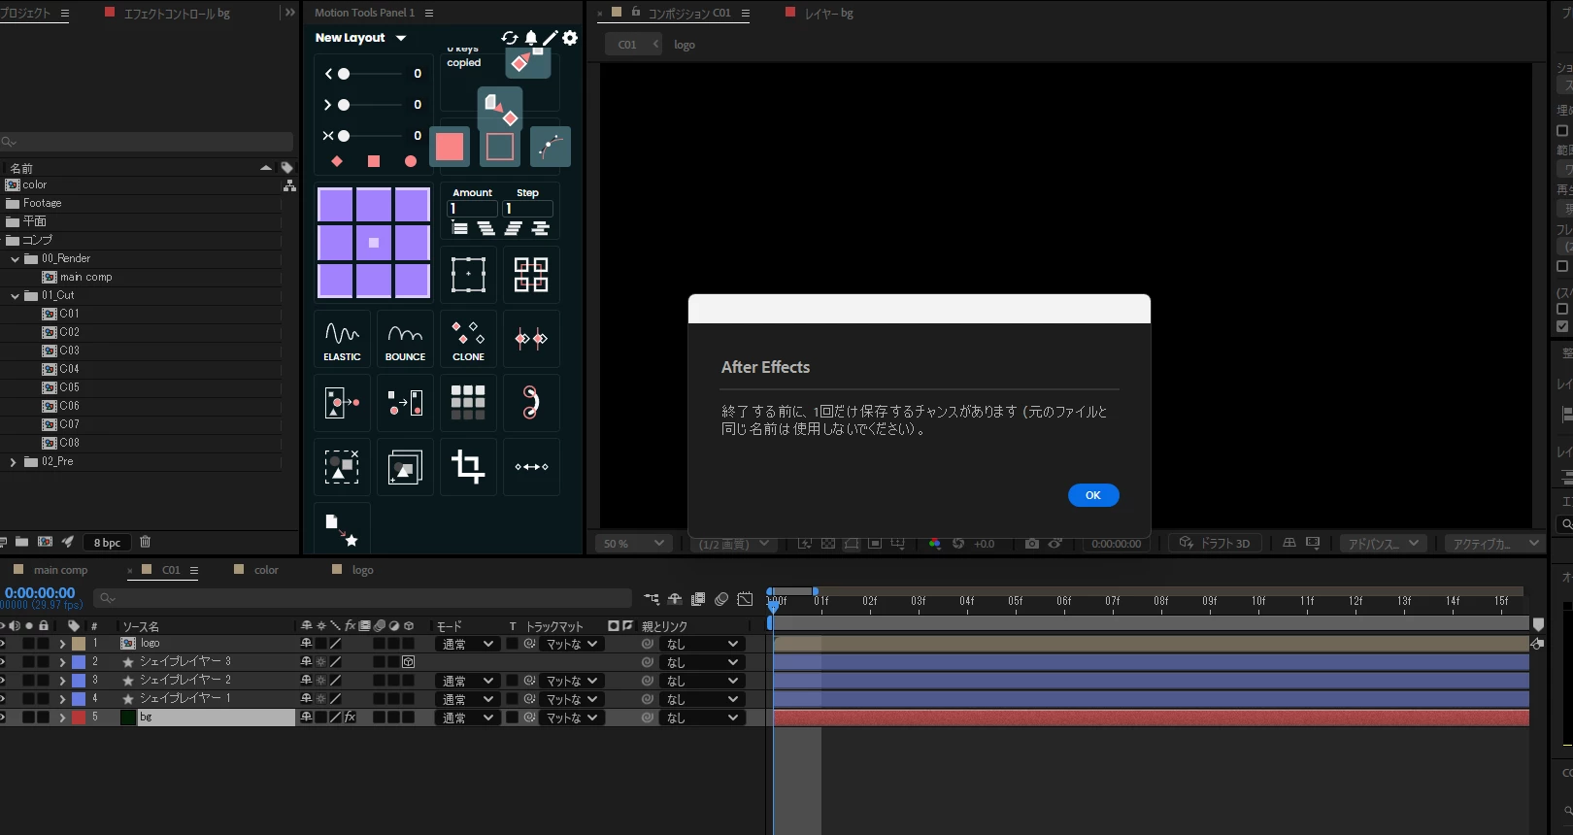Click the timeline layer search field
Viewport: 1573px width, 835px height.
click(363, 598)
